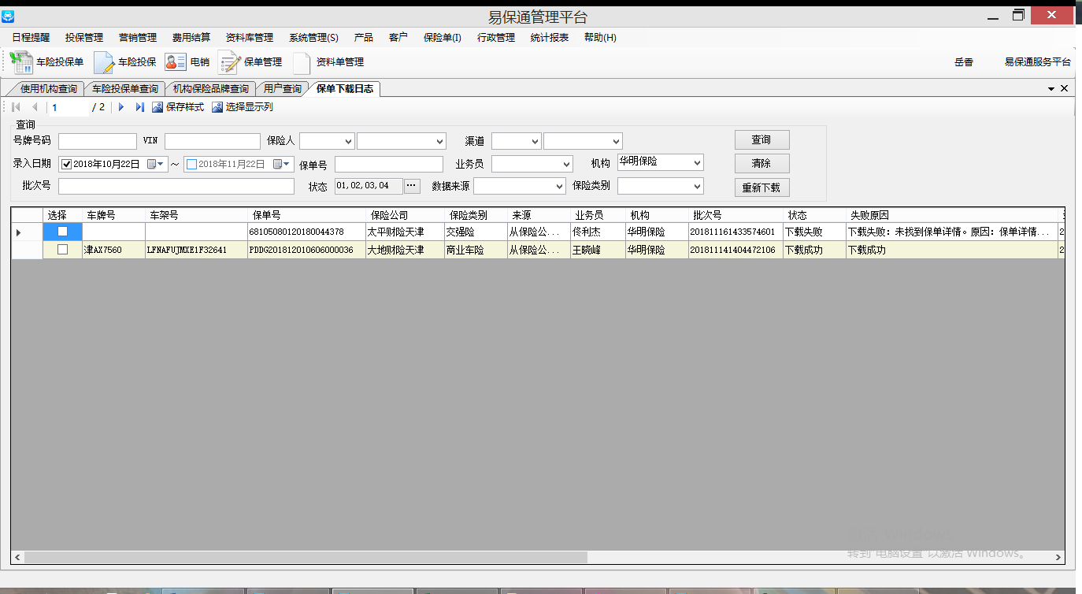Click the 易保通 app icon in title bar
The image size is (1082, 594).
tap(9, 17)
